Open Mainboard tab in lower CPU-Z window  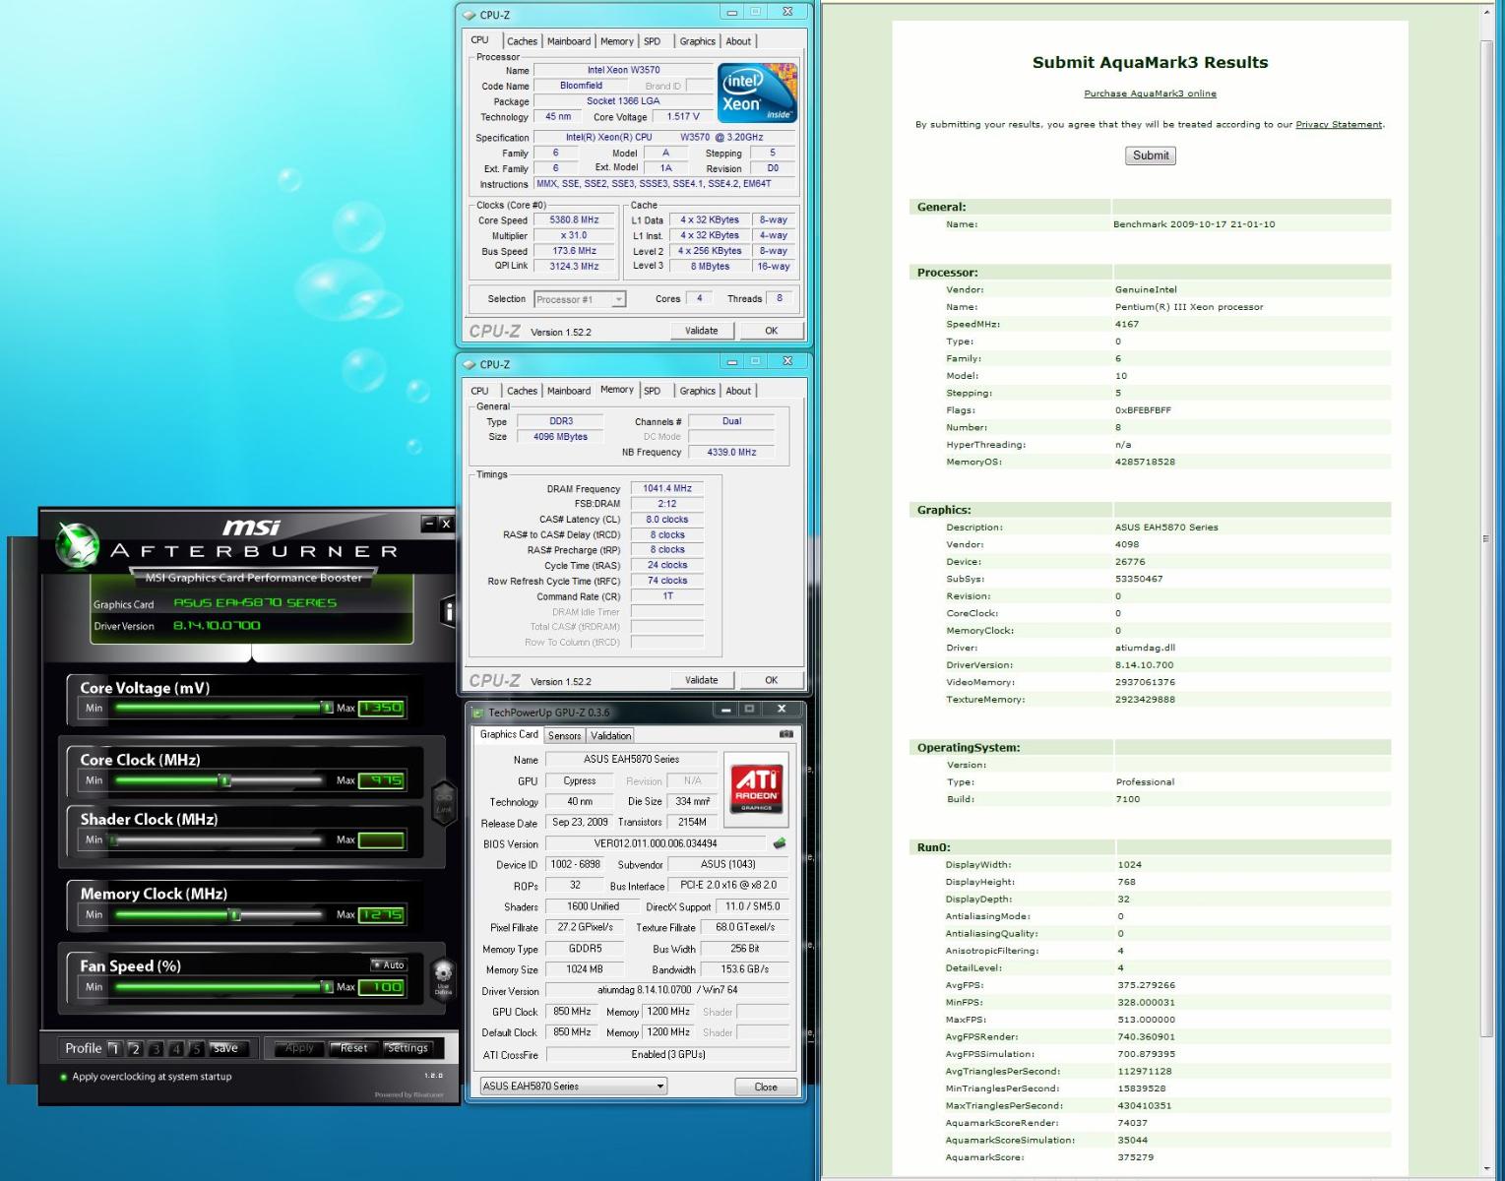569,391
